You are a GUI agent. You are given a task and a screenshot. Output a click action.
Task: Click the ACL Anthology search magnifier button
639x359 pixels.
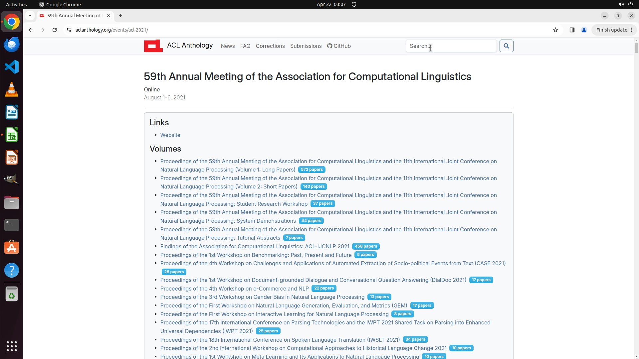[506, 46]
